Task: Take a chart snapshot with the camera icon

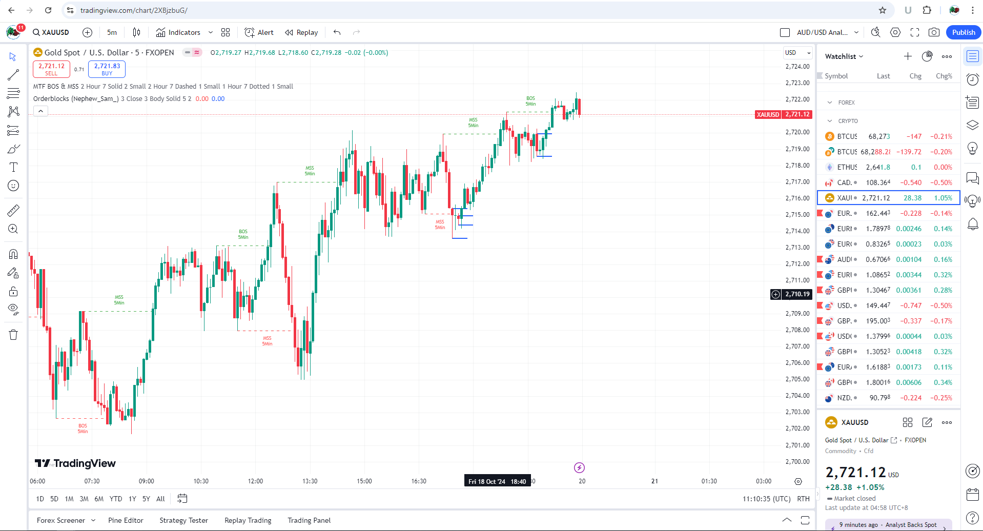Action: coord(934,32)
